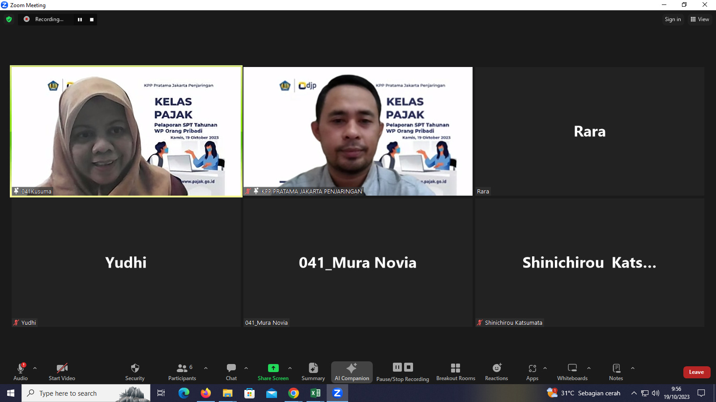
Task: Open the View layout menu
Action: [x=700, y=19]
